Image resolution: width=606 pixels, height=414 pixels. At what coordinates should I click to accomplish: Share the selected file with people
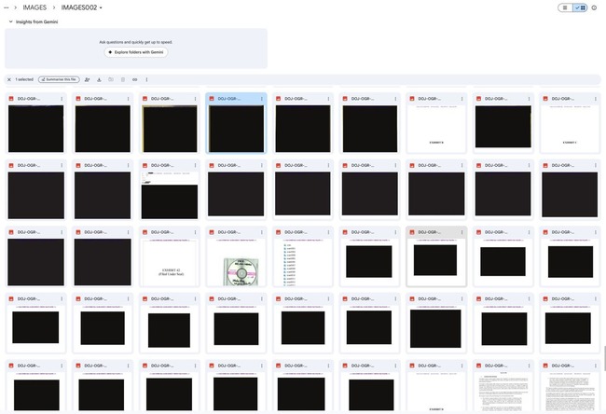pos(87,79)
